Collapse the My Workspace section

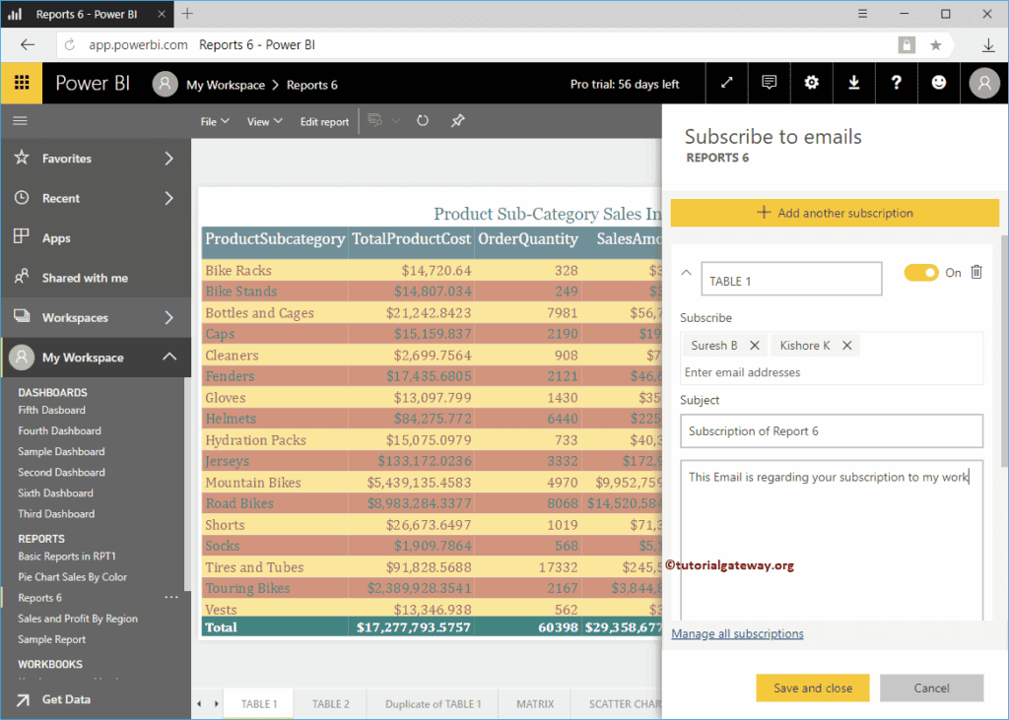click(168, 358)
